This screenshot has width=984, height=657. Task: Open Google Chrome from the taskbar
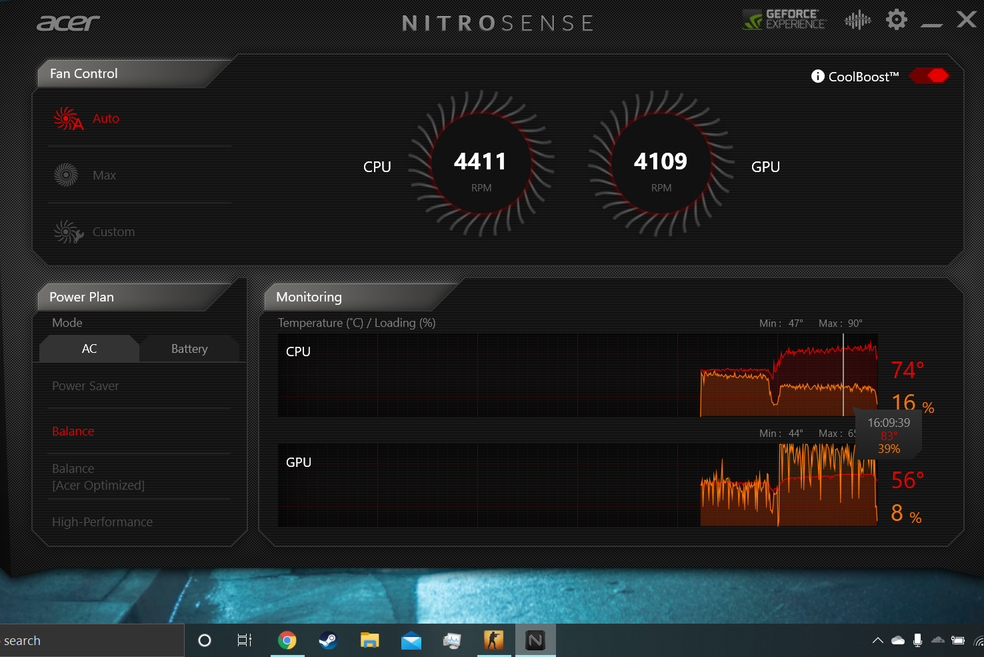tap(287, 640)
